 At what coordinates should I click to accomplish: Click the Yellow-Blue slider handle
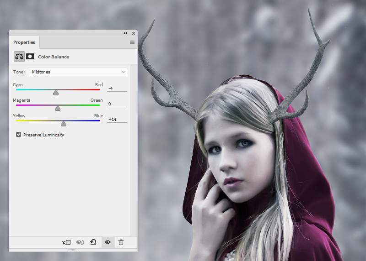[64, 124]
